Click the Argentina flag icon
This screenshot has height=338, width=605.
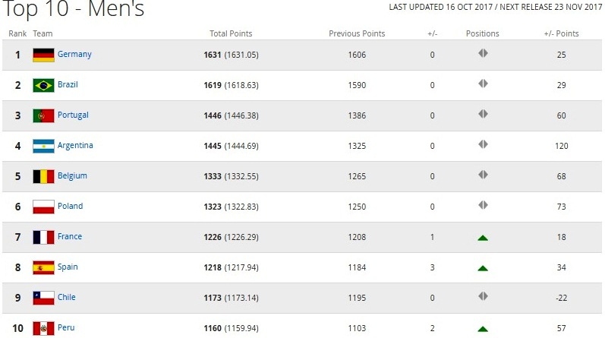[x=43, y=146]
